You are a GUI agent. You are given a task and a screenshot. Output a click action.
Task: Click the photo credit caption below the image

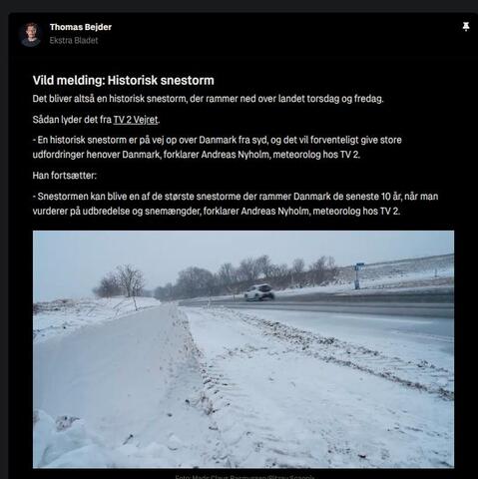[x=244, y=477]
